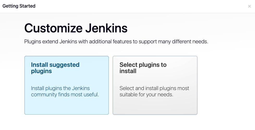255x130 pixels.
Task: Click the 'Plugins extend Jenkins' description text
Action: (x=116, y=42)
